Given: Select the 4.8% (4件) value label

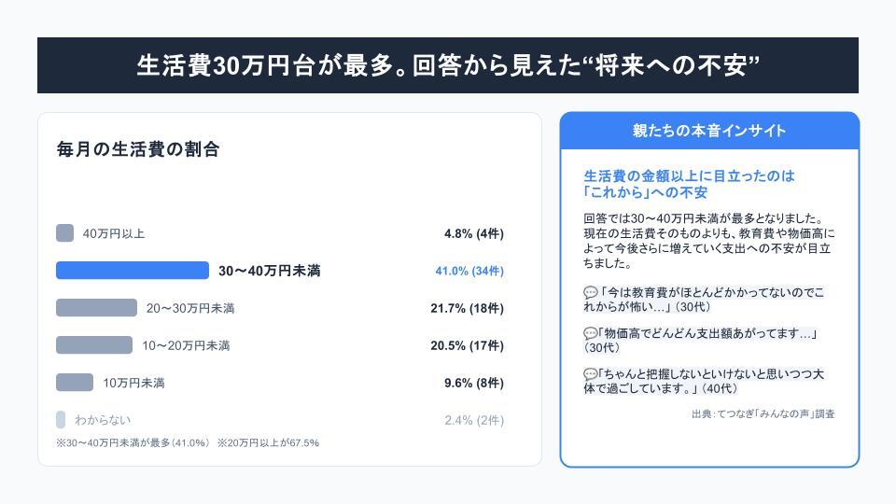Looking at the screenshot, I should (x=474, y=233).
